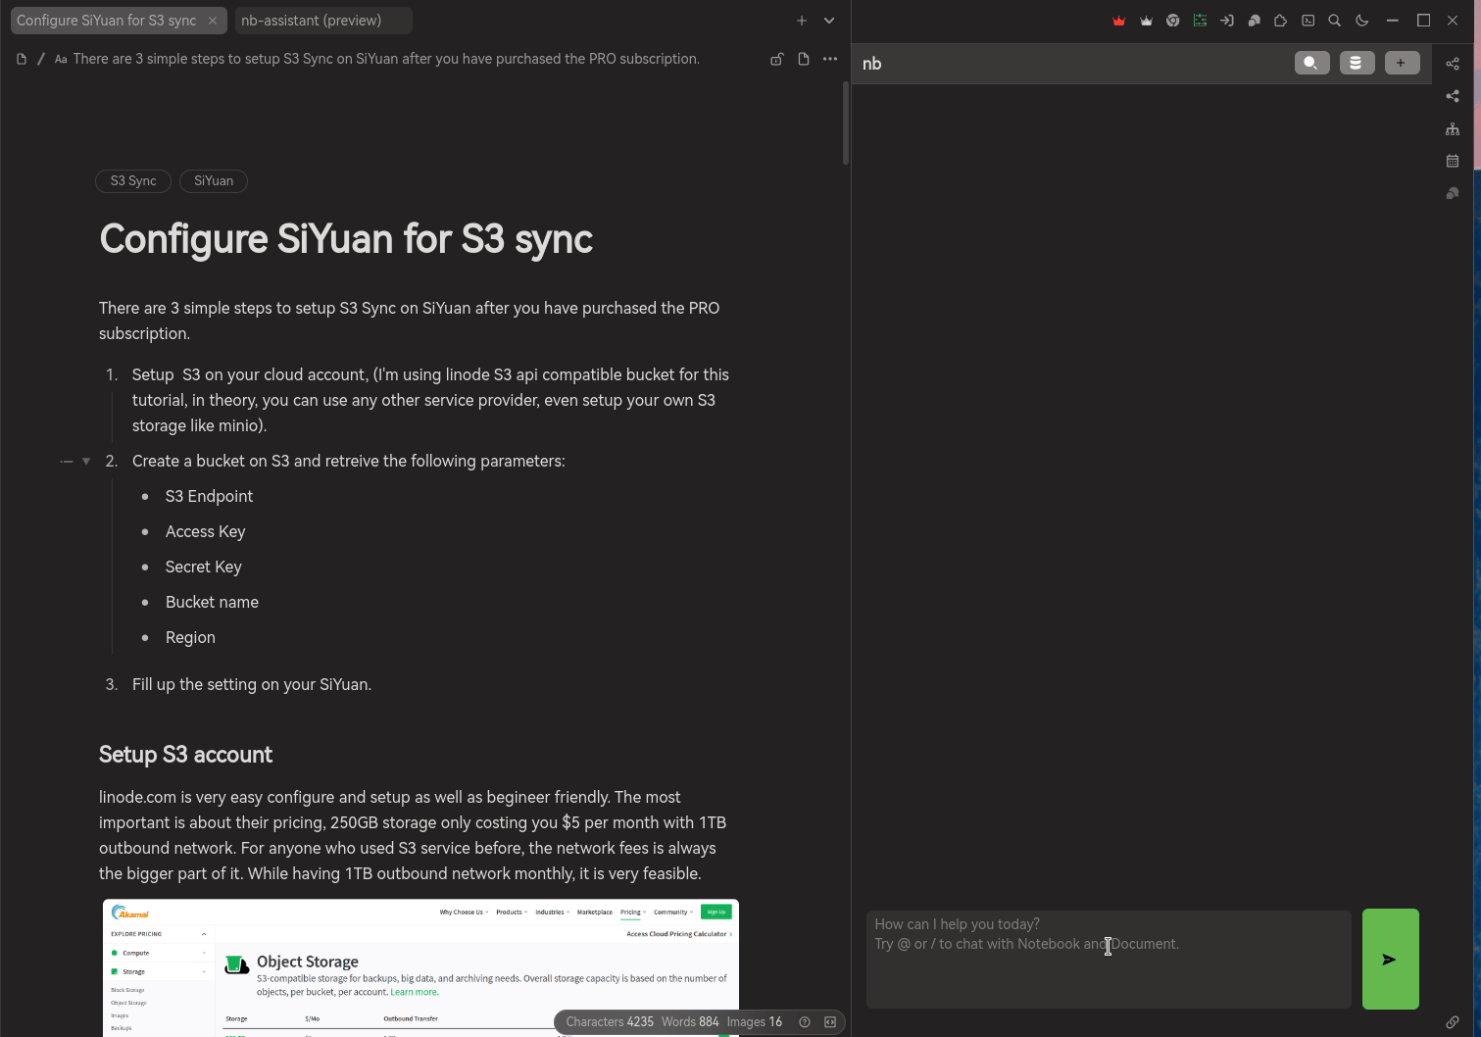Switch to the nb-assistant (preview) tab
The width and height of the screenshot is (1481, 1037).
coord(311,20)
